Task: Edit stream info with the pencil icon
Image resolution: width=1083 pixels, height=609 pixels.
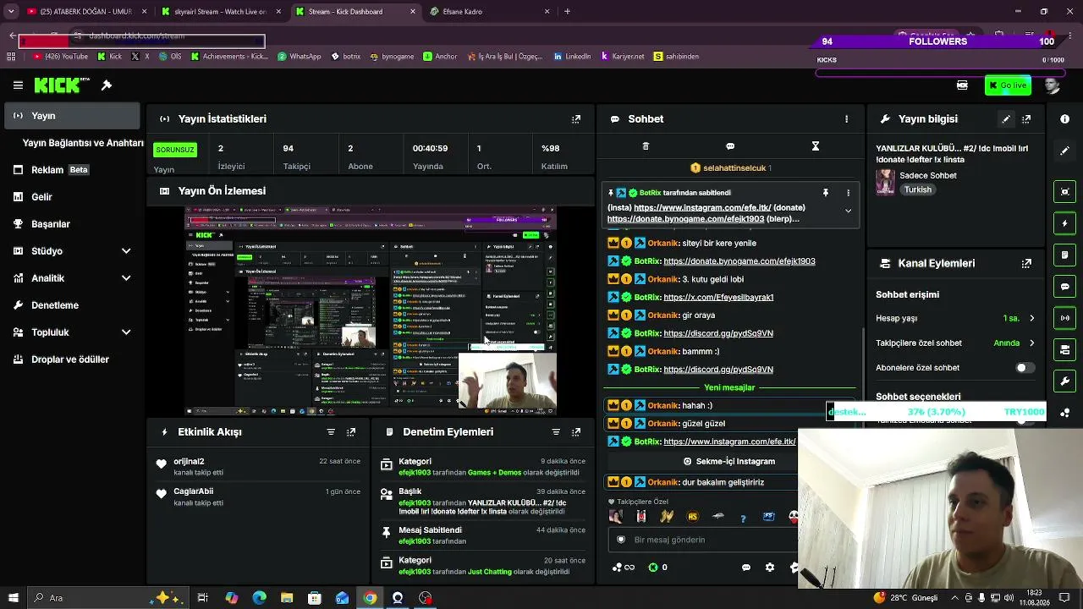Action: (1006, 119)
